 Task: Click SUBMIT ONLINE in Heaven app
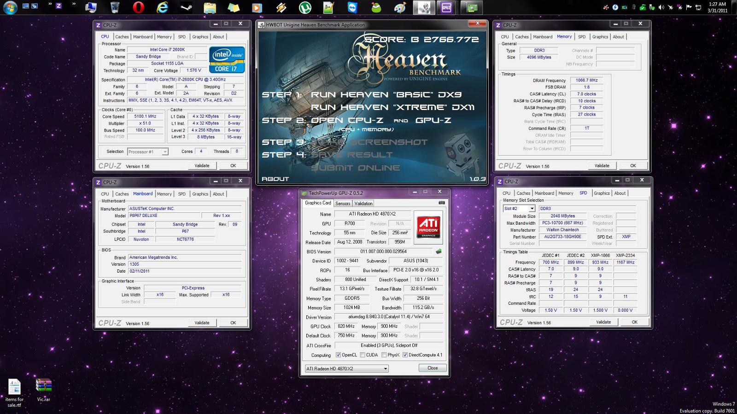[x=355, y=168]
